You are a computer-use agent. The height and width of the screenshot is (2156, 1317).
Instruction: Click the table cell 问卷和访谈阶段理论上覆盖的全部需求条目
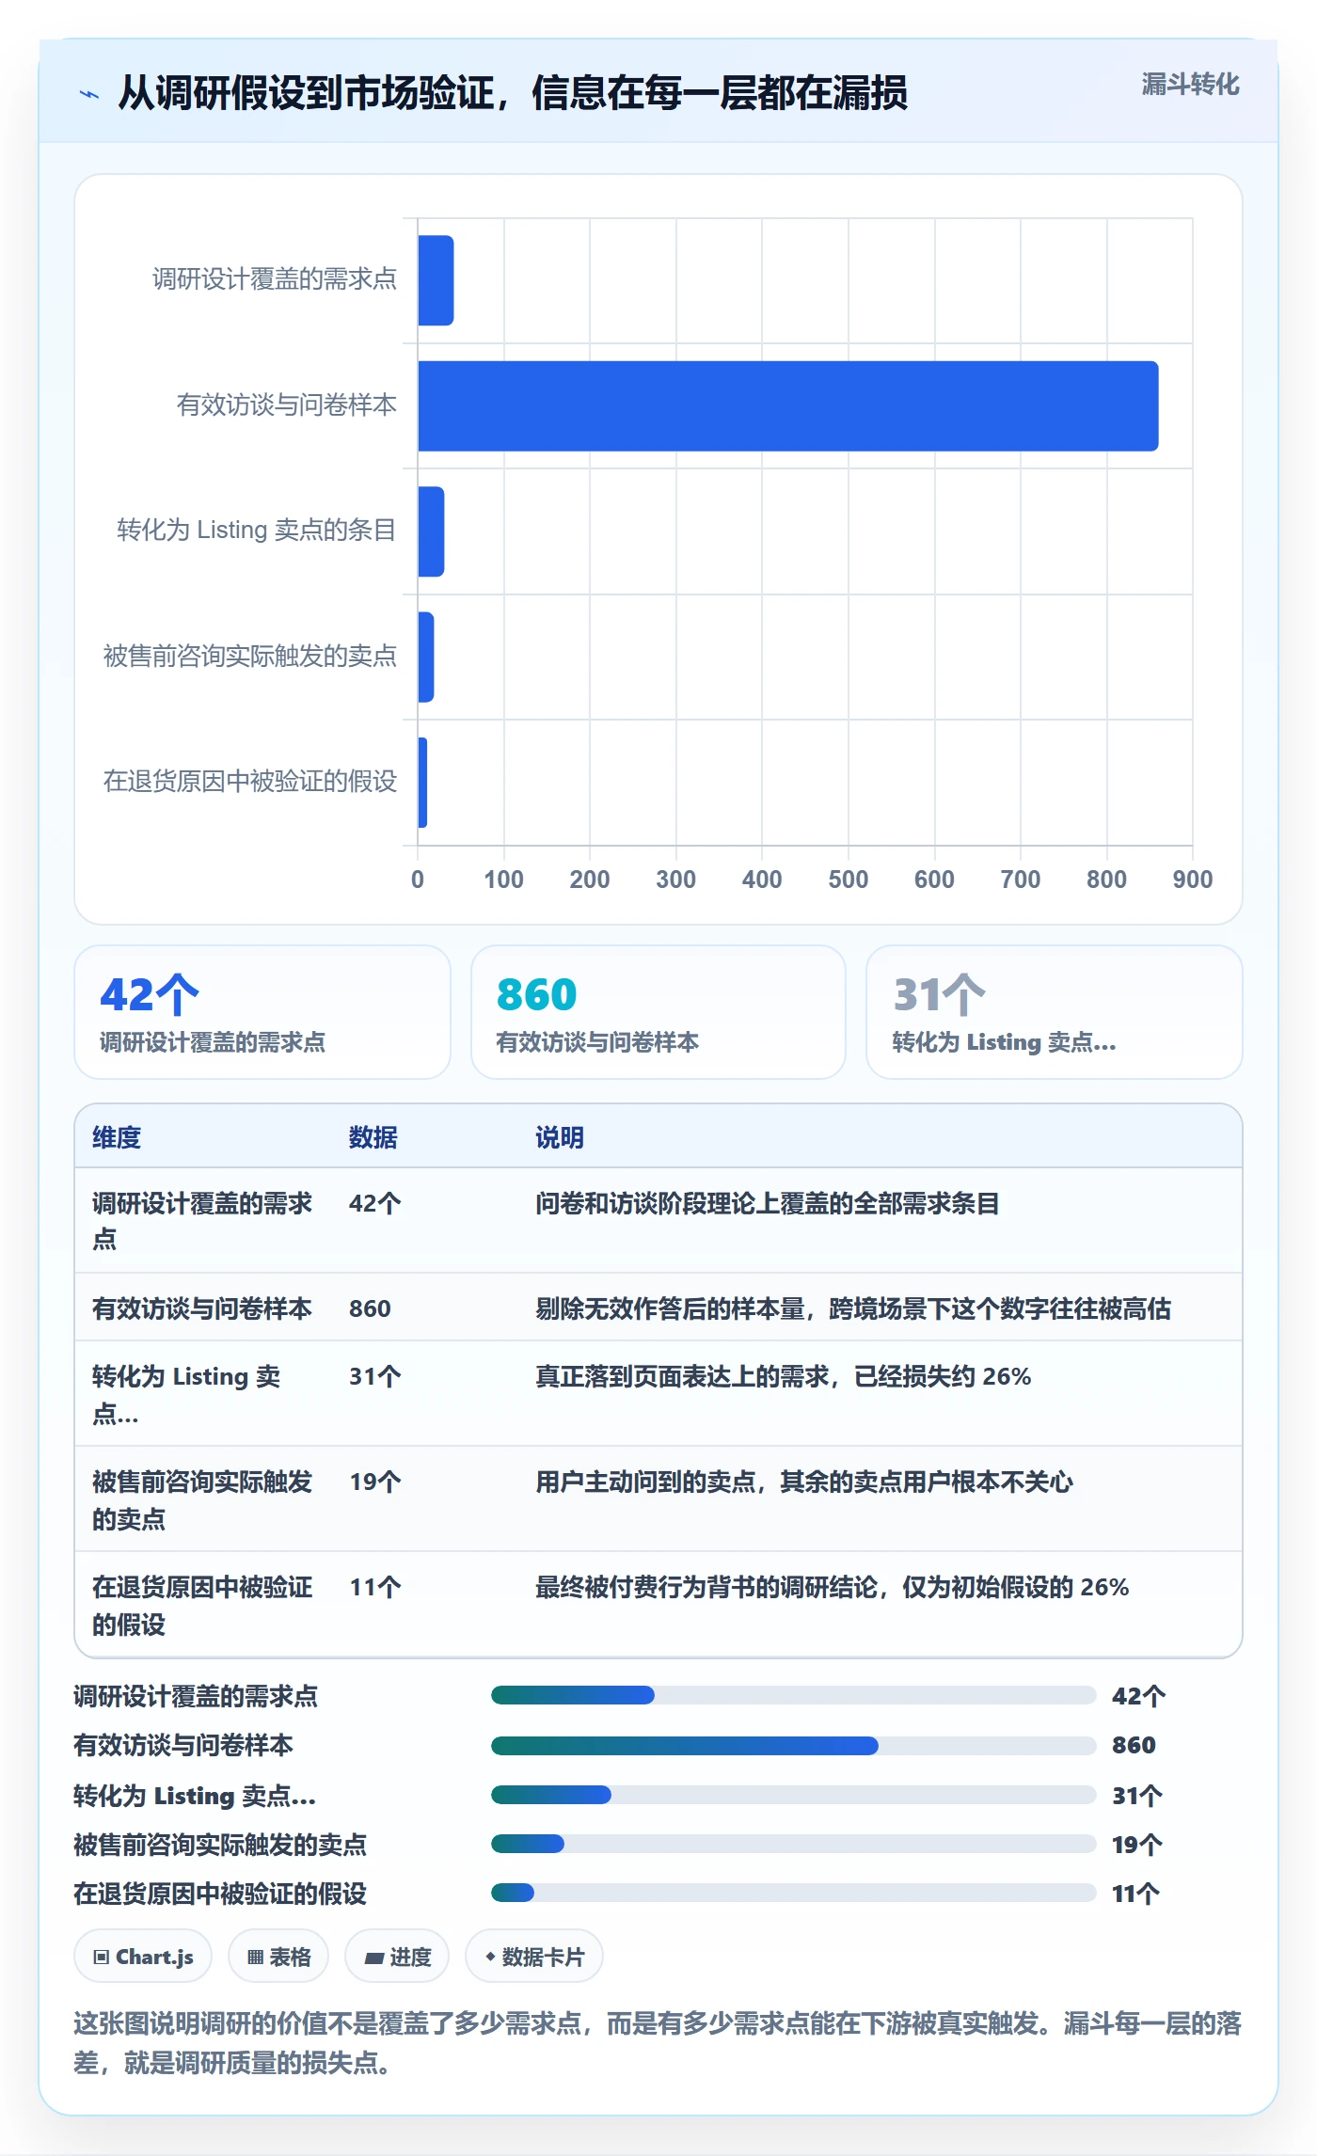tap(768, 1203)
